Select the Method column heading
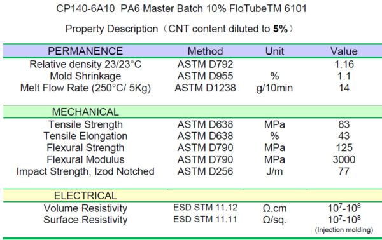The image size is (382, 240). 205,51
